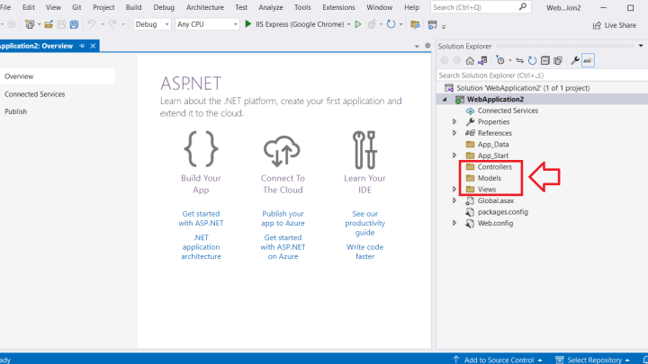
Task: Toggle Preview Selected Items button
Action: click(588, 61)
